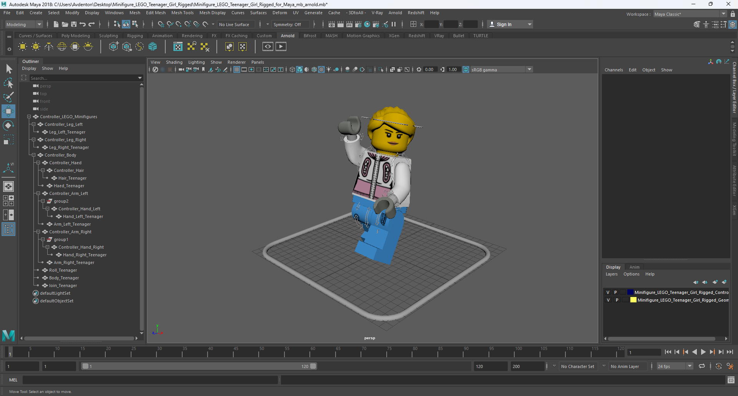The width and height of the screenshot is (738, 396).
Task: Activate the Lasso select tool
Action: (8, 83)
